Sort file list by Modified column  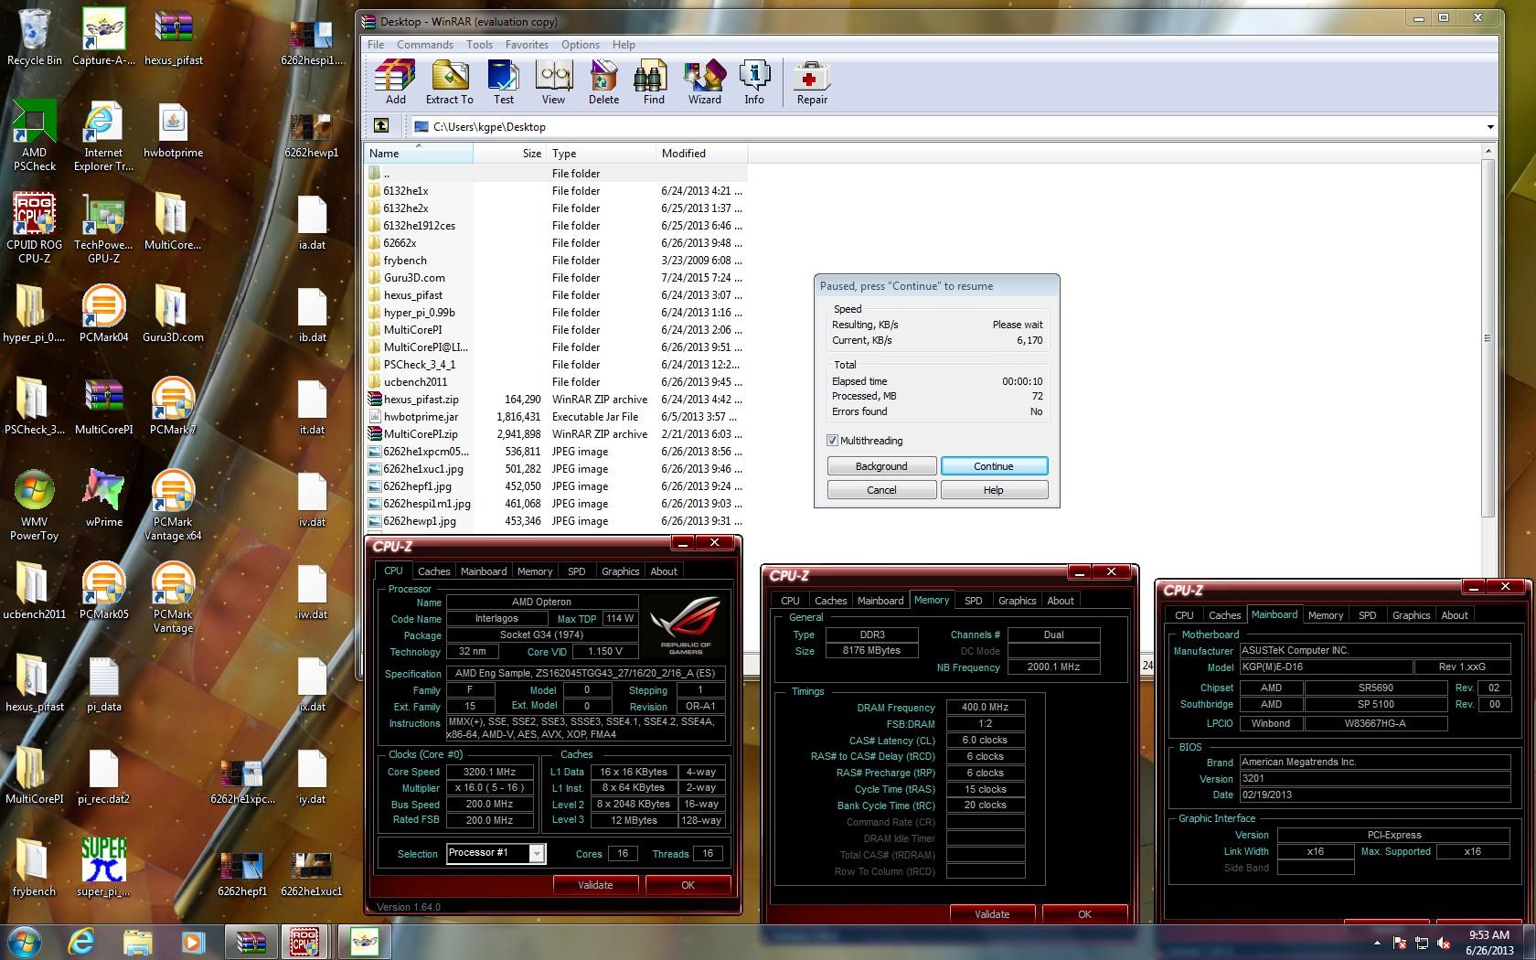coord(701,154)
